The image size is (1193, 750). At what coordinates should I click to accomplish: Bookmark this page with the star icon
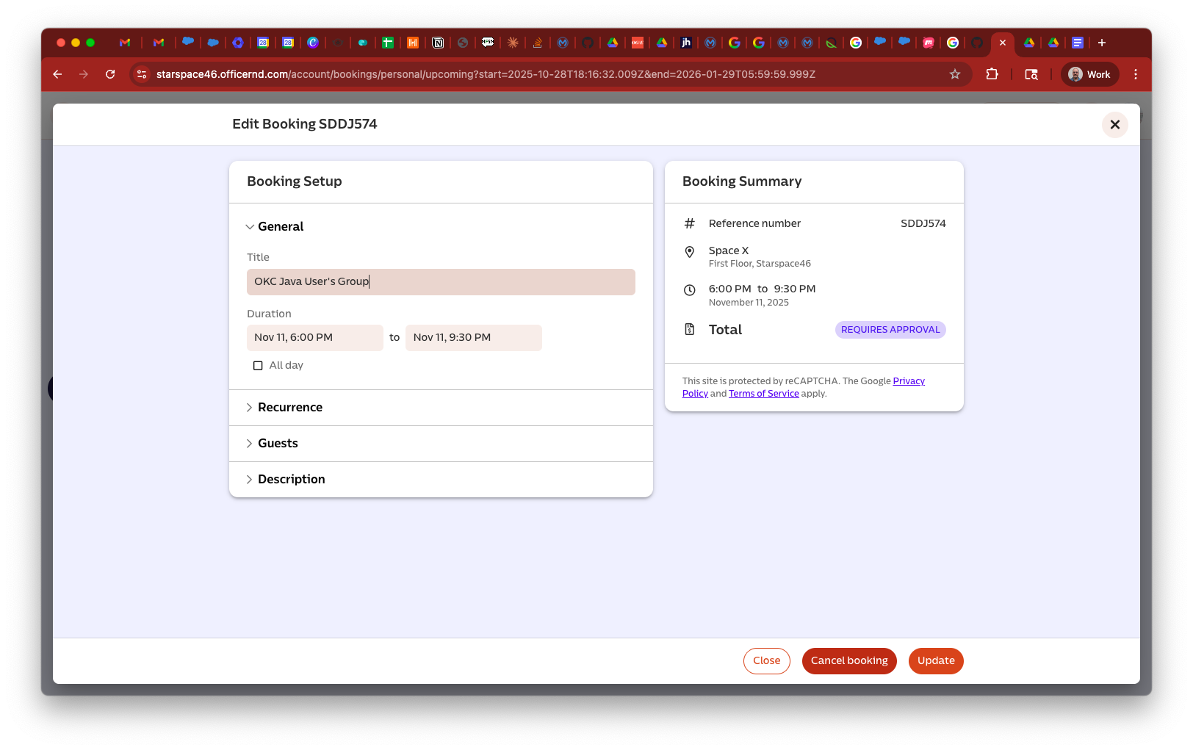click(x=955, y=74)
